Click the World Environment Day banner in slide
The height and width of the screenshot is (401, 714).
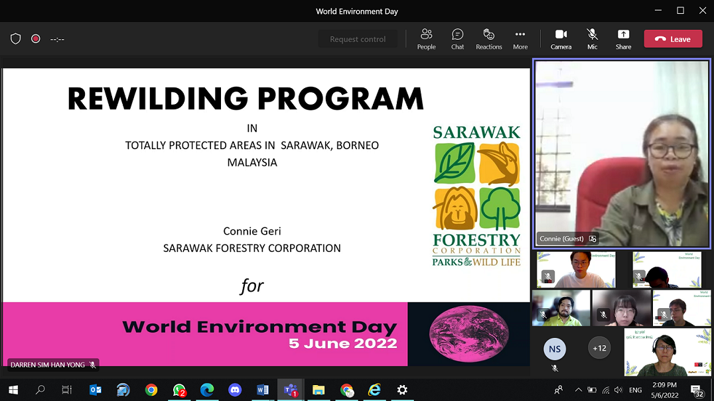point(266,333)
